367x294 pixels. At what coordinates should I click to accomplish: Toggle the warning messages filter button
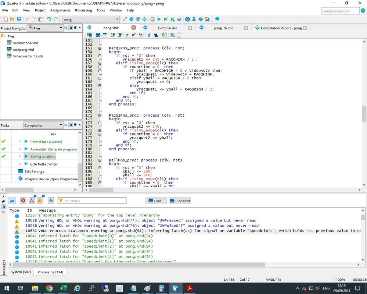click(x=40, y=201)
